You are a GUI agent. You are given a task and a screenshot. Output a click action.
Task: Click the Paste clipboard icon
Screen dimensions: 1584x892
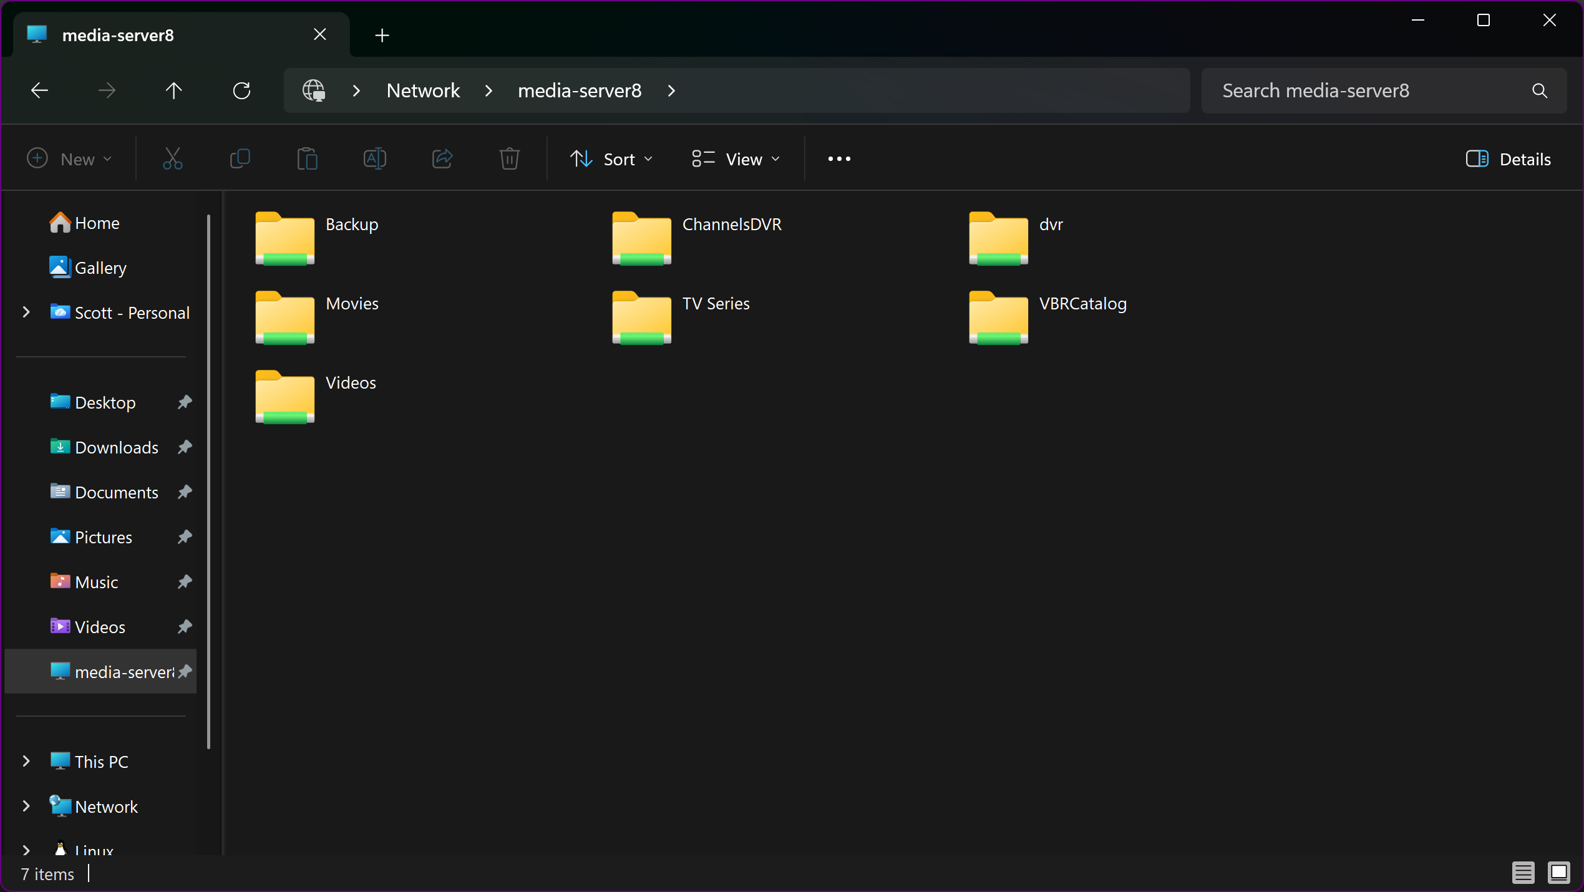click(307, 159)
